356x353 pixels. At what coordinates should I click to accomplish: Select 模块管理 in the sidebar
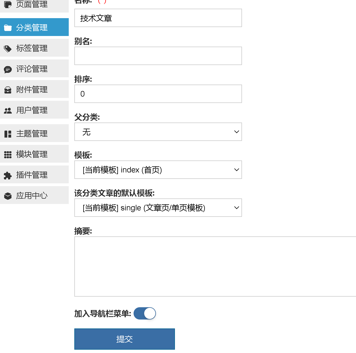34,154
